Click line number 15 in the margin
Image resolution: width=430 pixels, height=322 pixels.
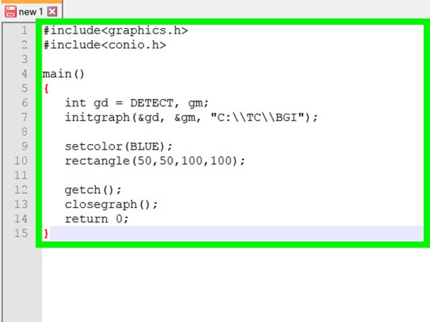pyautogui.click(x=21, y=233)
